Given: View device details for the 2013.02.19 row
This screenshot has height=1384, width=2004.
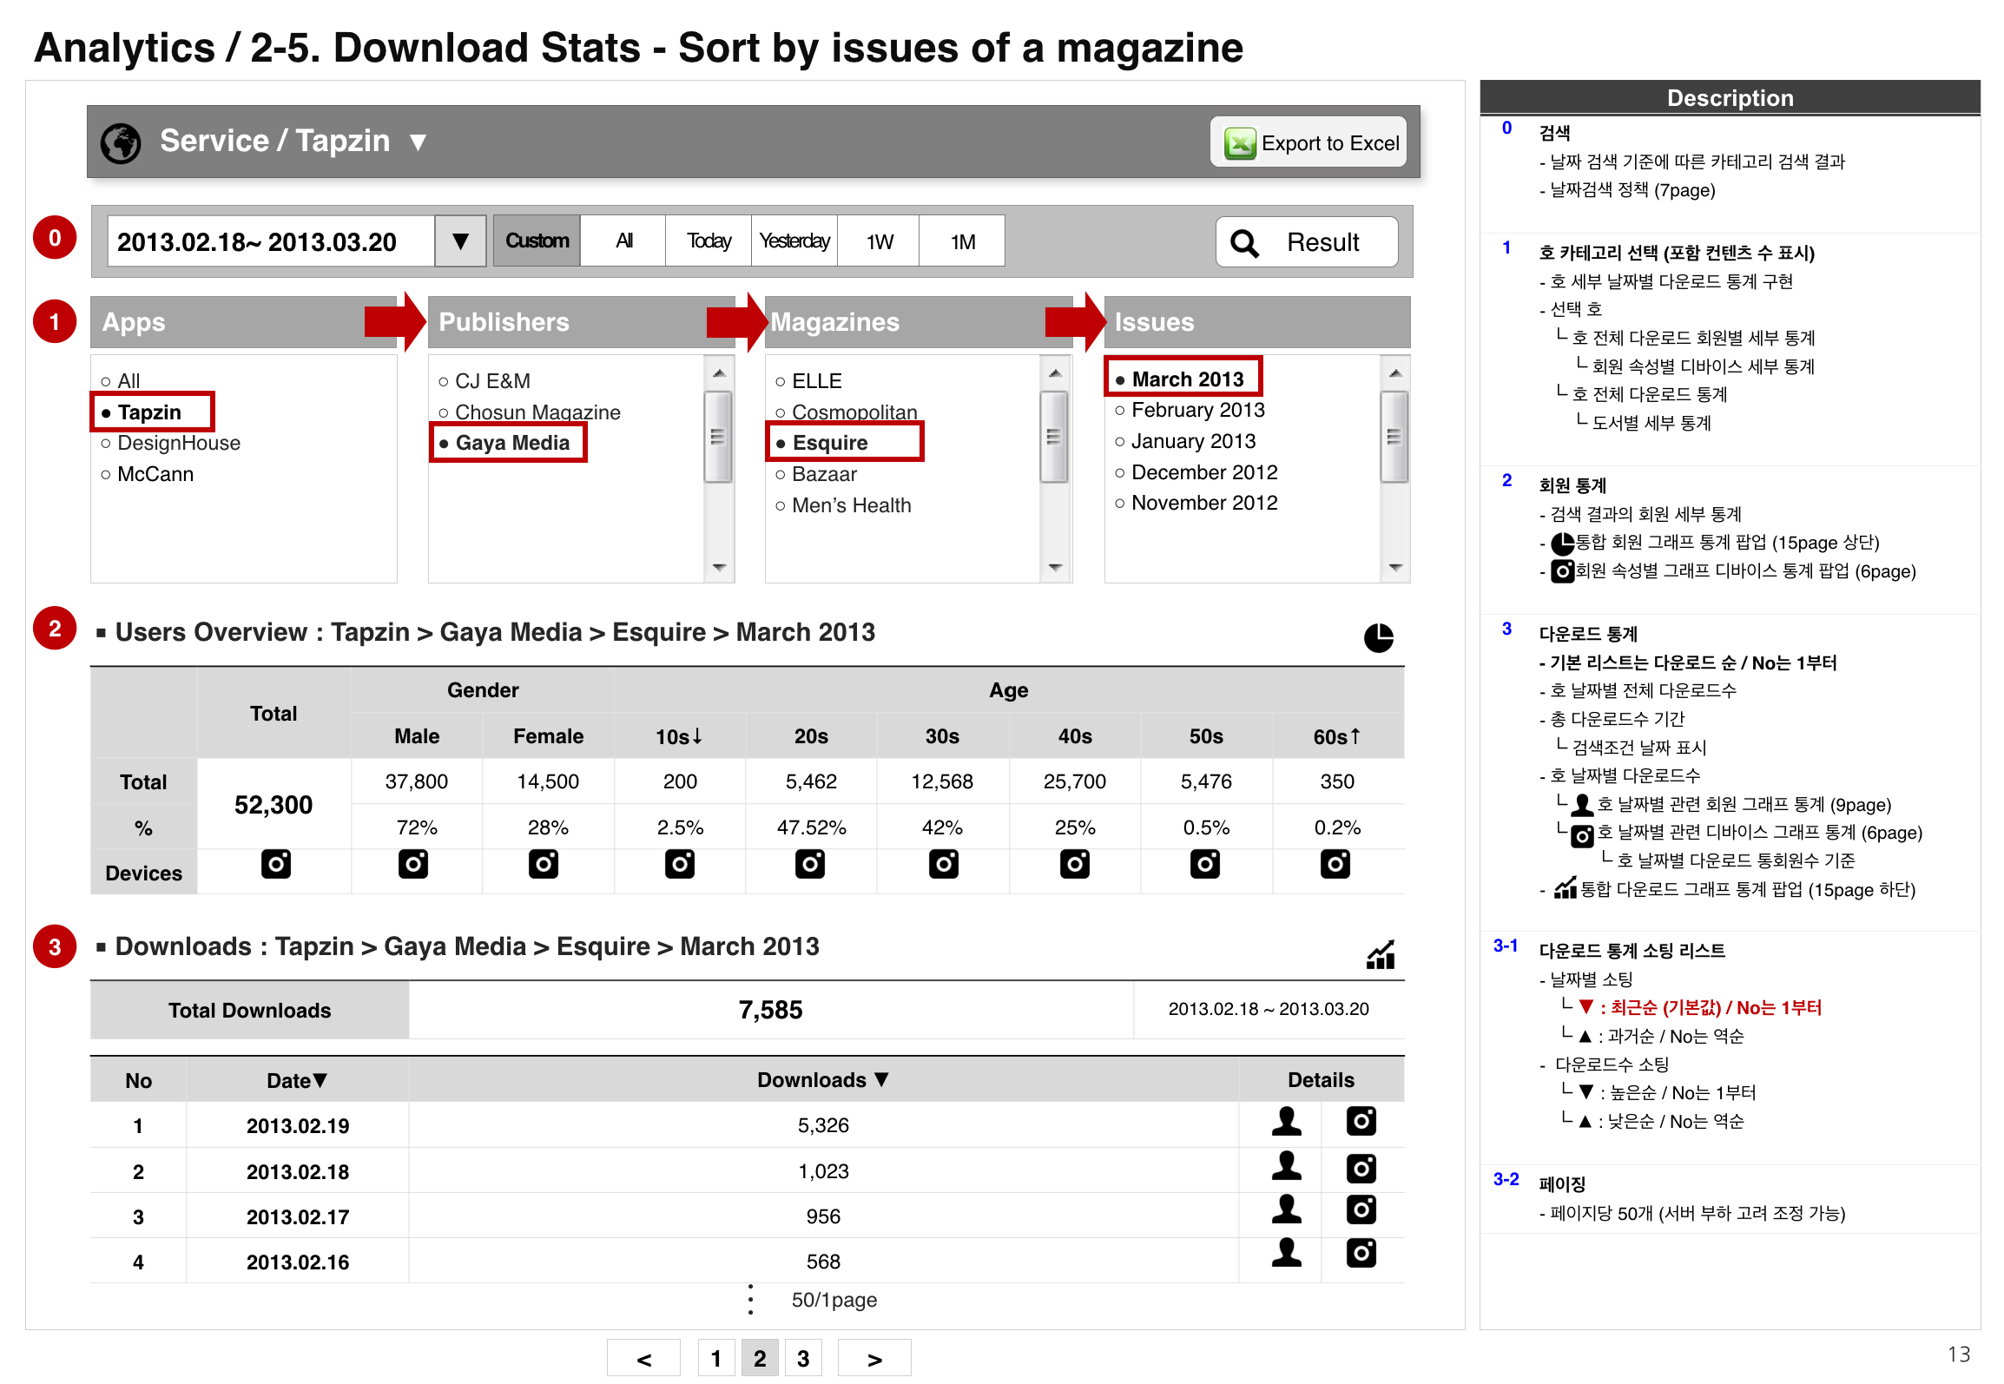Looking at the screenshot, I should point(1361,1121).
